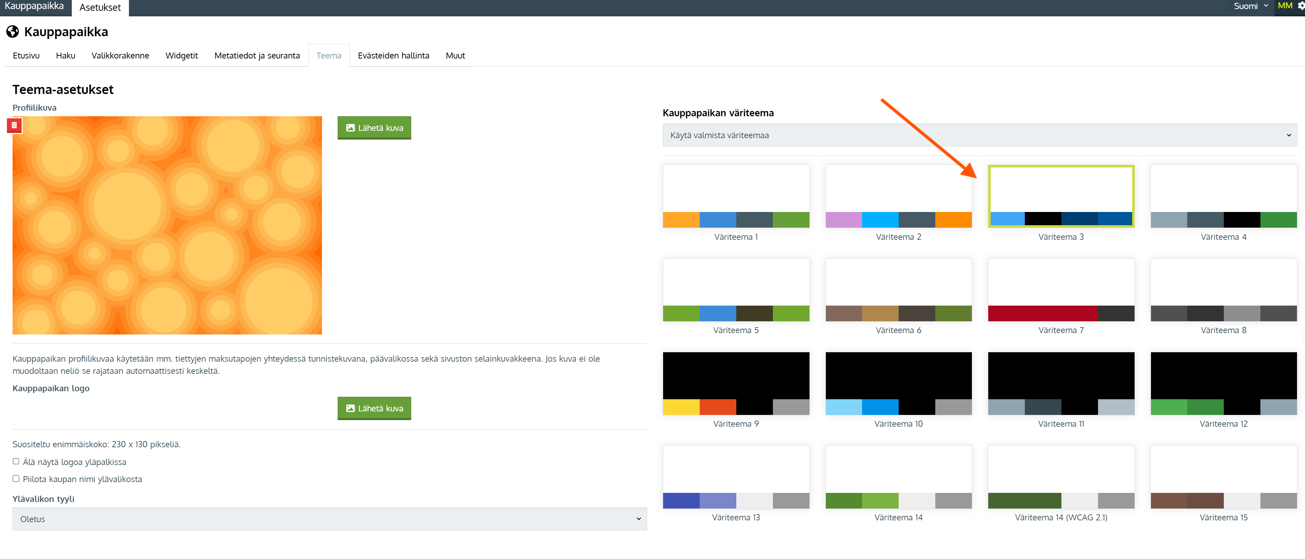The height and width of the screenshot is (559, 1305).
Task: Click the Kauppapaikka top navigation item
Action: click(x=34, y=6)
